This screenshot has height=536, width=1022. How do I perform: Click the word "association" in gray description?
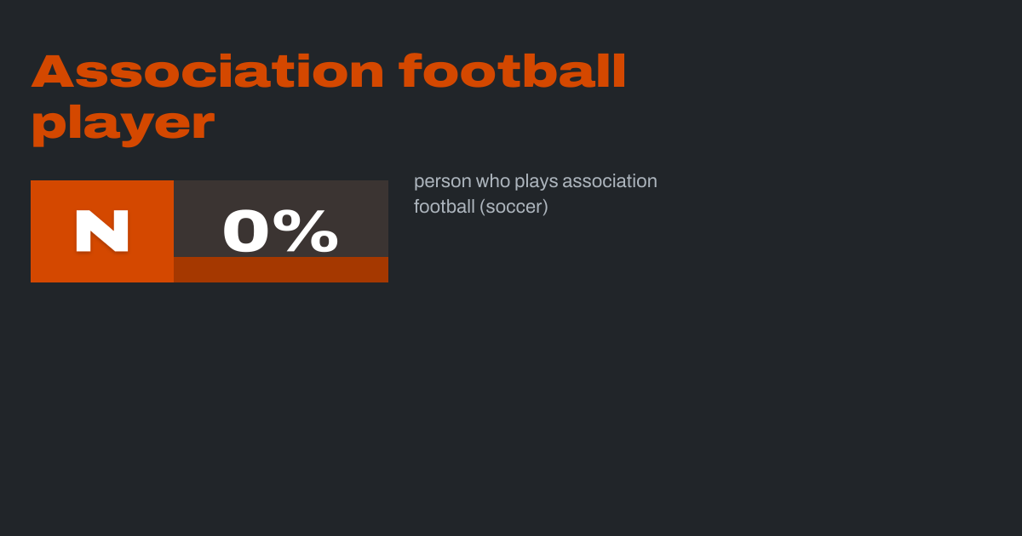pyautogui.click(x=610, y=181)
